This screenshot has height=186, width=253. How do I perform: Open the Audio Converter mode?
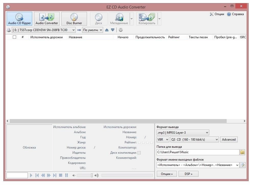click(x=47, y=19)
